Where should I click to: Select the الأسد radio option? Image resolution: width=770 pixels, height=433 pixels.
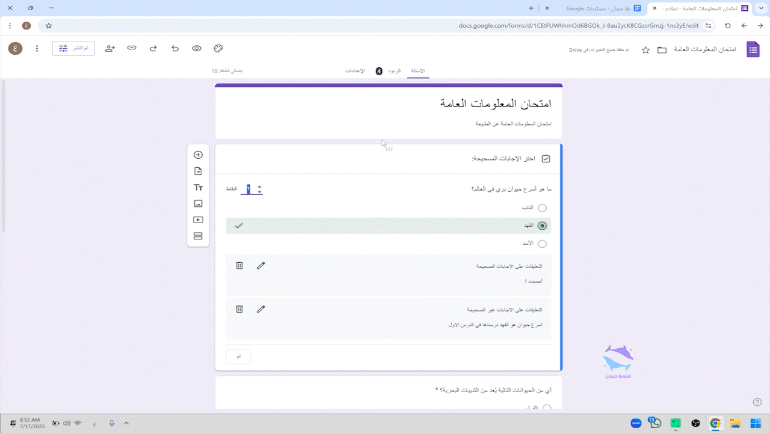click(542, 244)
